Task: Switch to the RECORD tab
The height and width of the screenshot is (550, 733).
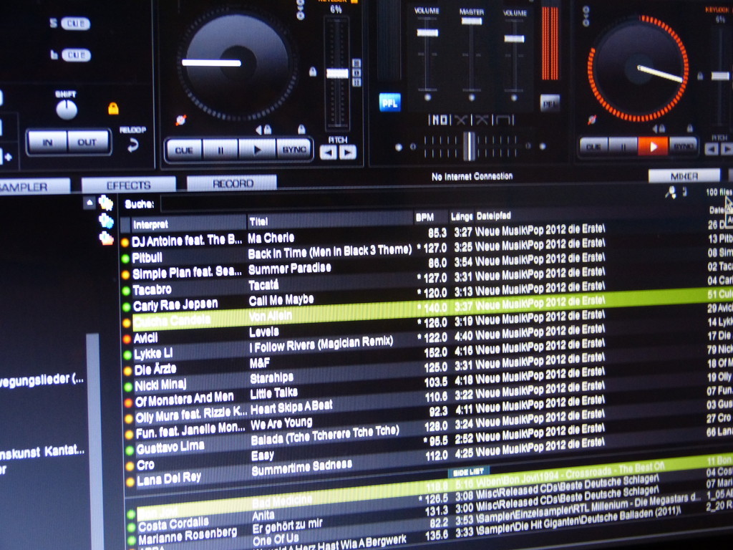Action: point(232,183)
